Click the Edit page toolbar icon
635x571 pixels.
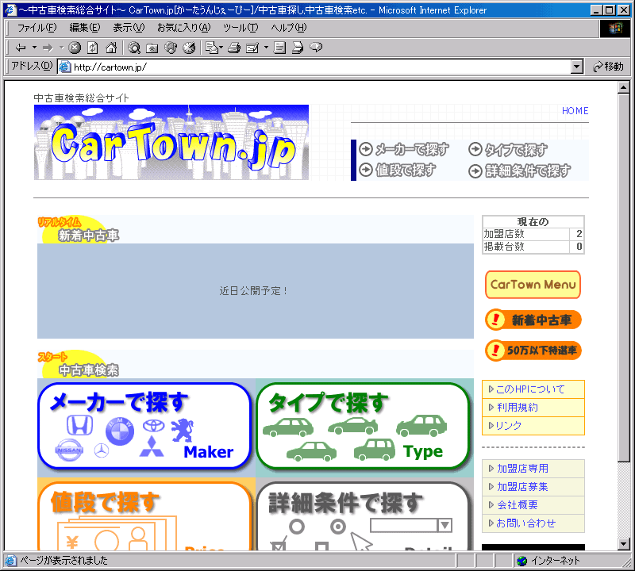coord(252,48)
